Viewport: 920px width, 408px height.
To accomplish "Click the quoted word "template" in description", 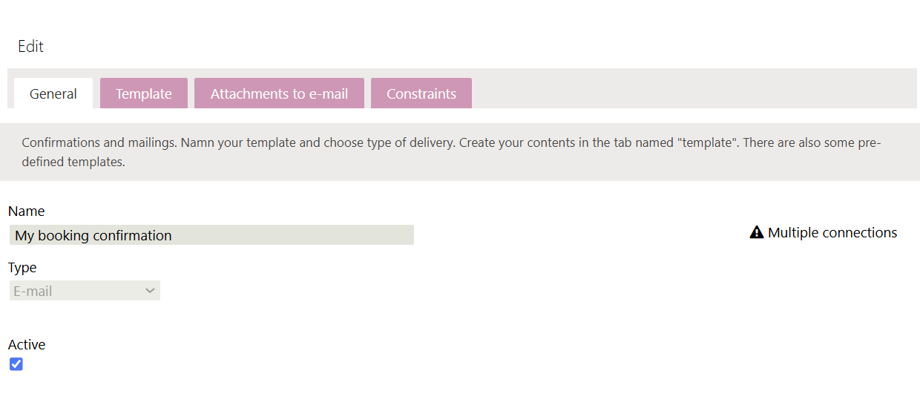I will (703, 142).
